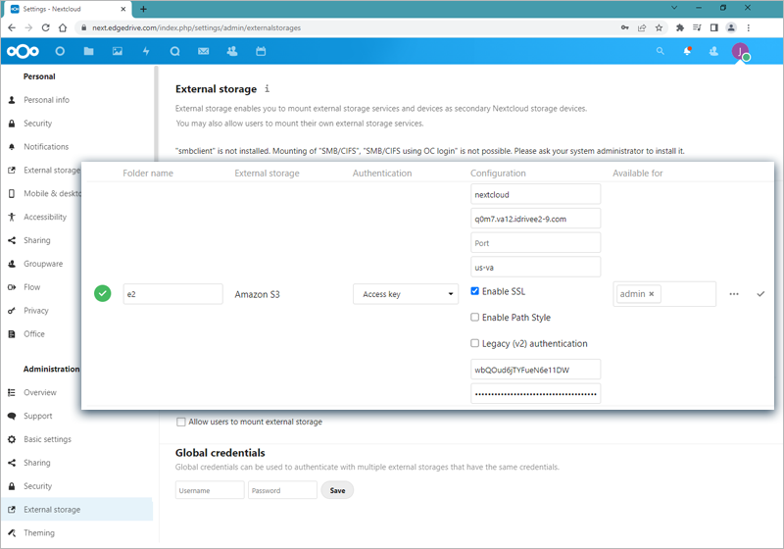Open the Activity lightning icon

[x=146, y=51]
